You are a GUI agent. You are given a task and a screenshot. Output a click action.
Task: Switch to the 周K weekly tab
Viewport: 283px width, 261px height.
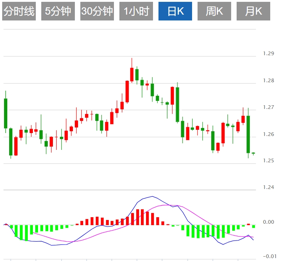tap(214, 12)
